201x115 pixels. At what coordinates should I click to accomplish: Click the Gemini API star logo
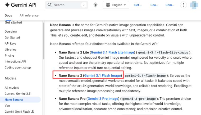7,5
